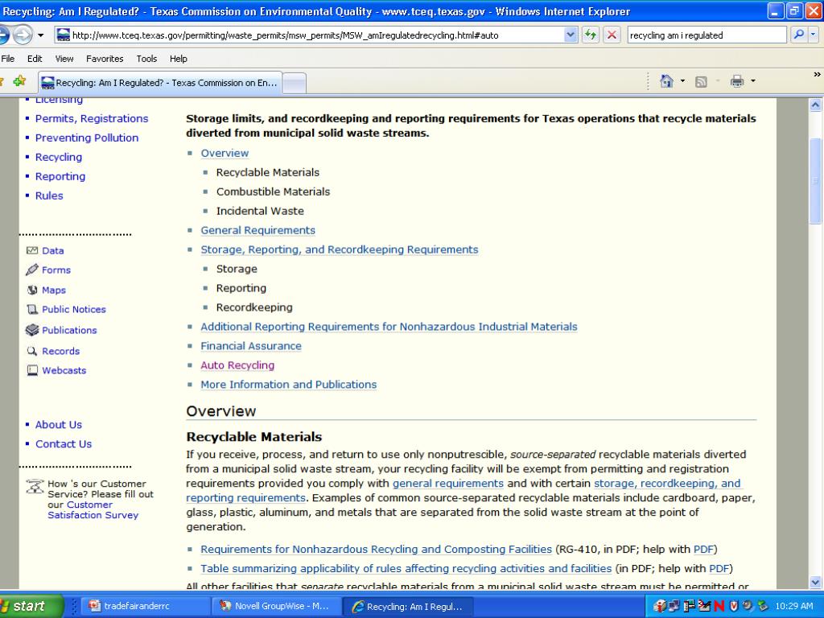Open the Favorites menu
Image resolution: width=824 pixels, height=618 pixels.
[x=105, y=59]
